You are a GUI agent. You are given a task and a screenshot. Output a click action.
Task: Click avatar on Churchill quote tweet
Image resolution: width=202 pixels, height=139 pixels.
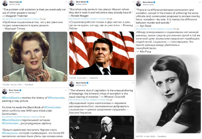pos(72,84)
